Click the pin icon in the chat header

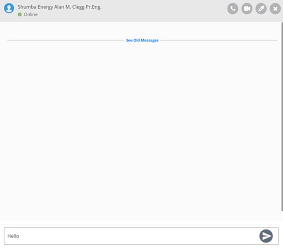[261, 9]
